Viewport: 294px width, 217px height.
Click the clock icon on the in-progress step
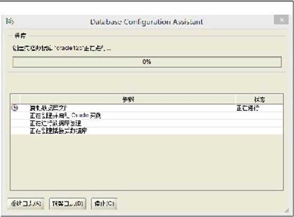point(15,108)
